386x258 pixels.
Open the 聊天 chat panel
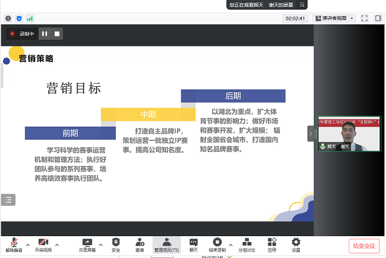194,244
